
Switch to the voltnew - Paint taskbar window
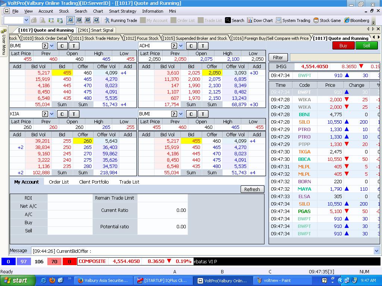[282, 280]
